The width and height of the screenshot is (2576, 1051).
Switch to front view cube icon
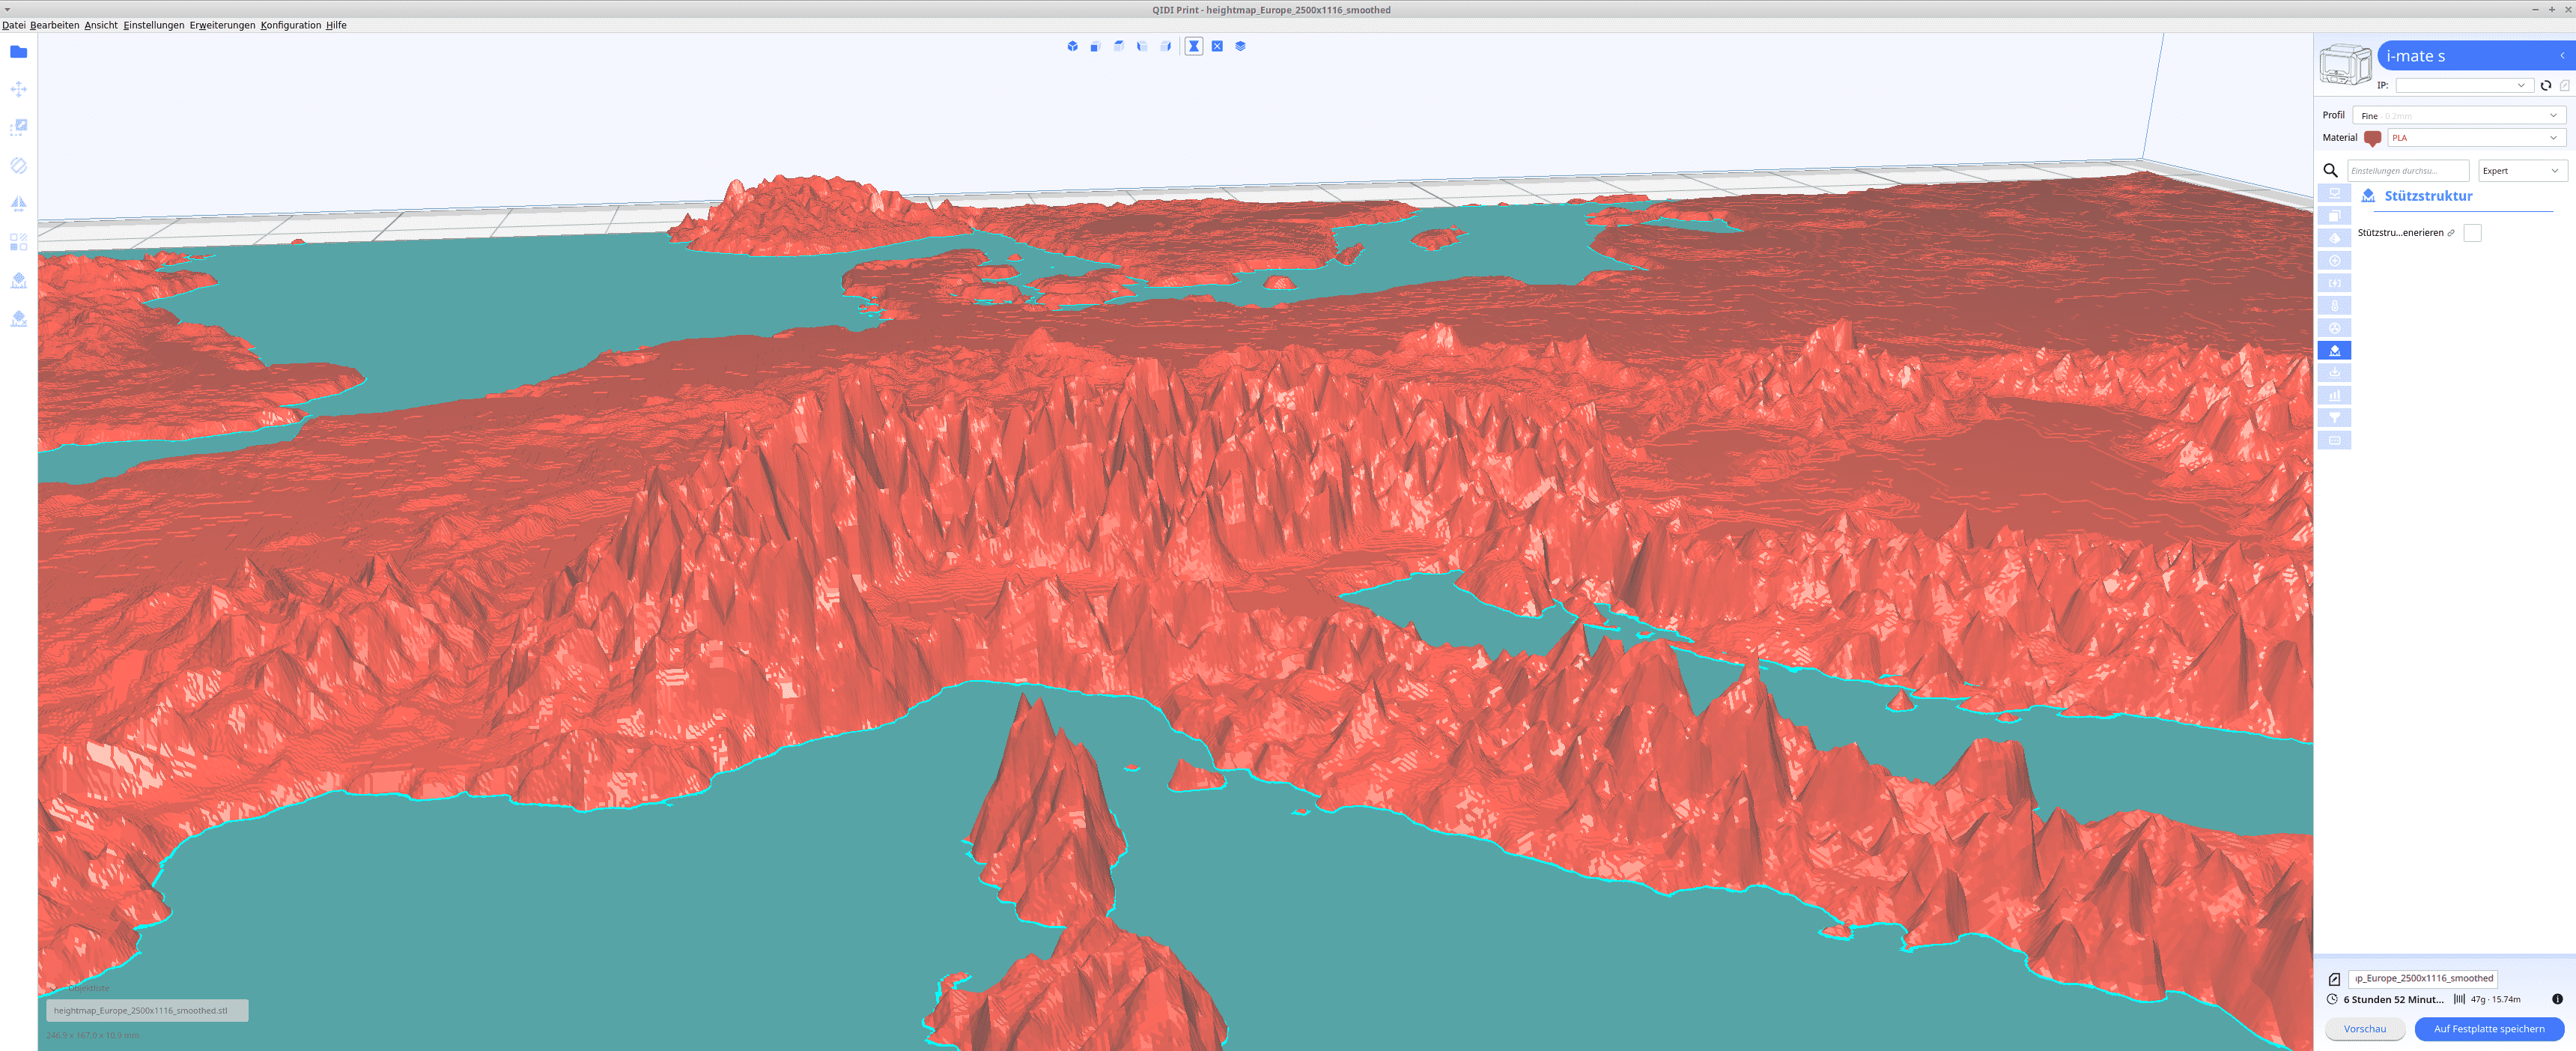1095,46
